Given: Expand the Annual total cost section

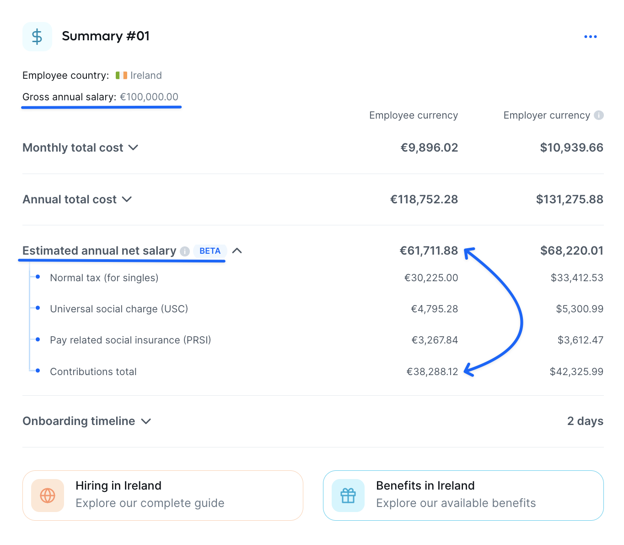Looking at the screenshot, I should coord(127,199).
